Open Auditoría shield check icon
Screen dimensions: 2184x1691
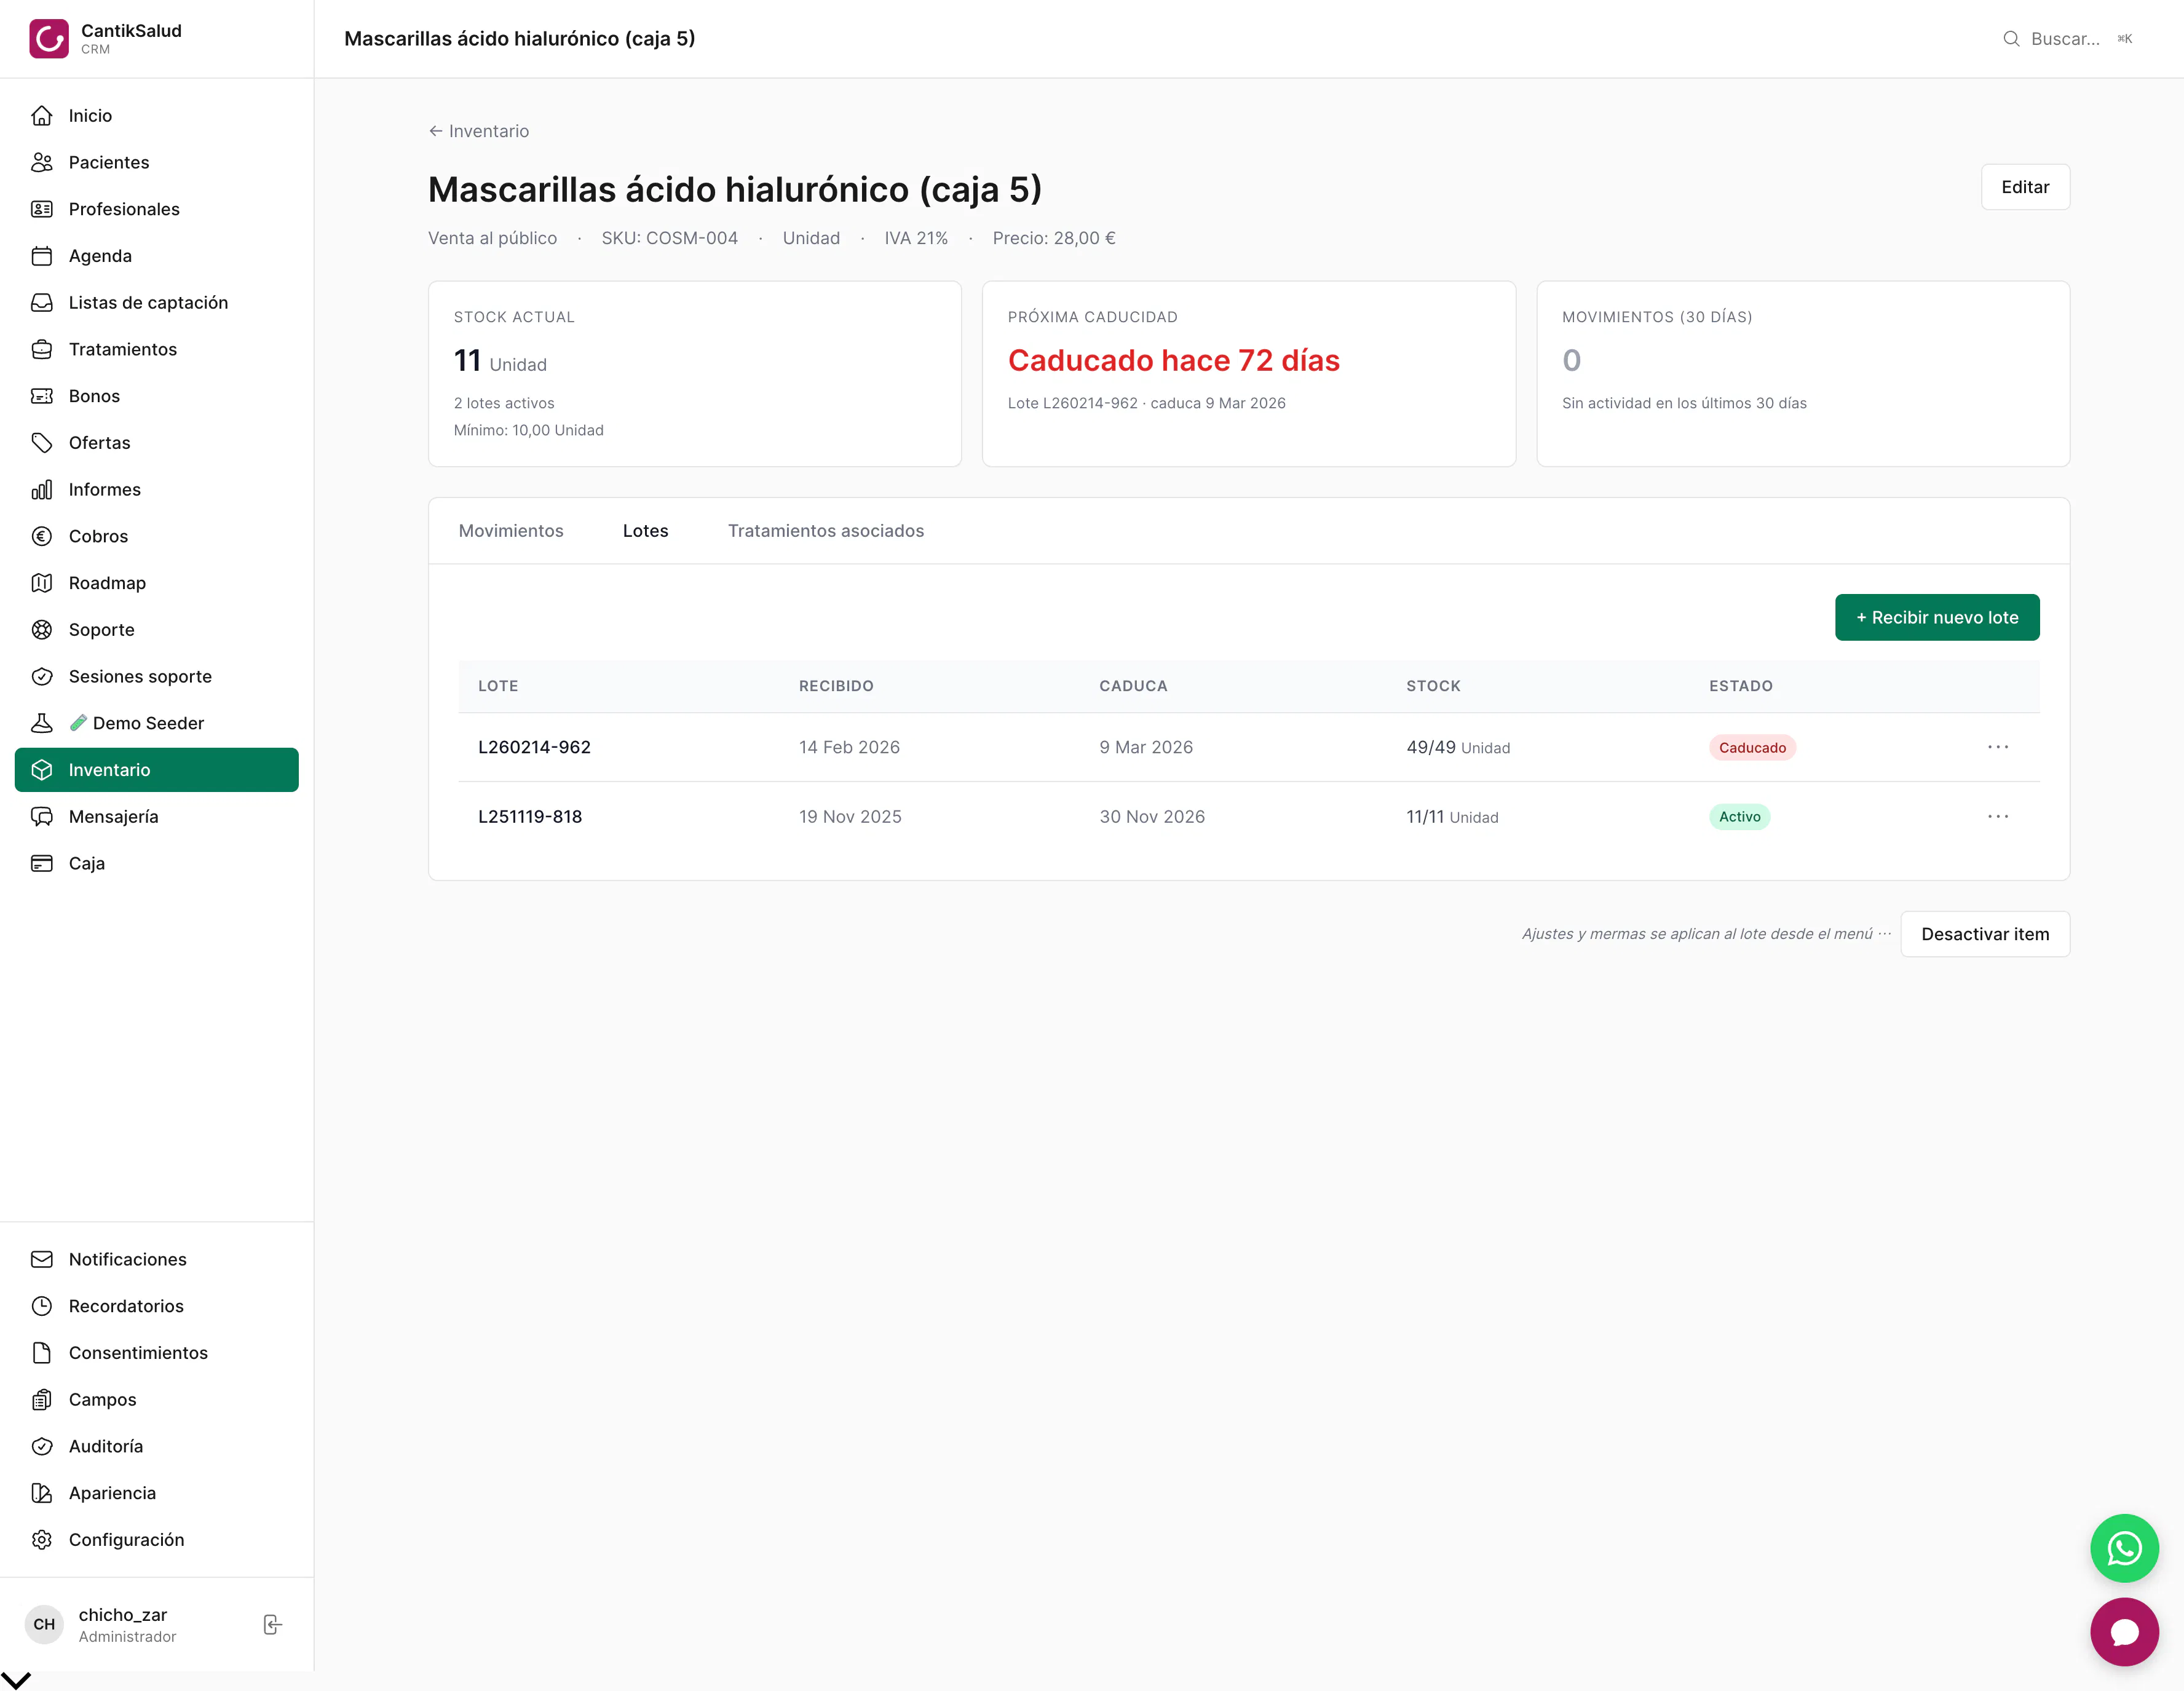point(42,1447)
